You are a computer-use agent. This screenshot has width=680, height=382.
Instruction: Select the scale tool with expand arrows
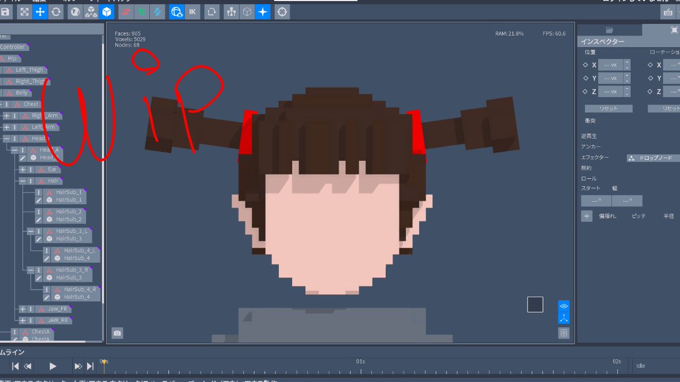(x=24, y=11)
